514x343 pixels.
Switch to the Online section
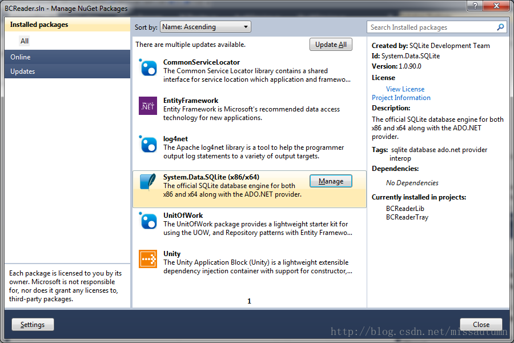67,57
